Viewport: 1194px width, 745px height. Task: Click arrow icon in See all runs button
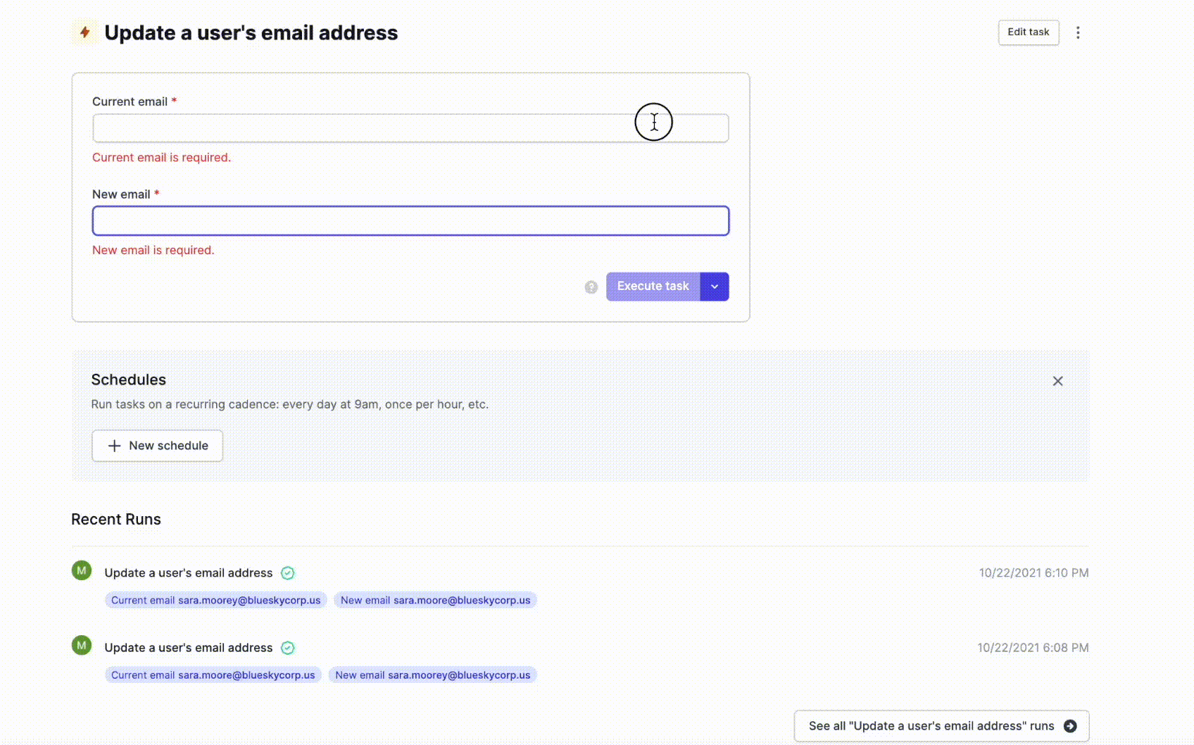(1070, 726)
